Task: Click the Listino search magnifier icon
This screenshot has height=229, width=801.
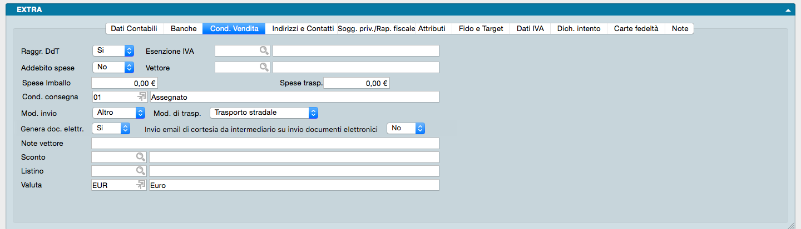Action: [141, 171]
